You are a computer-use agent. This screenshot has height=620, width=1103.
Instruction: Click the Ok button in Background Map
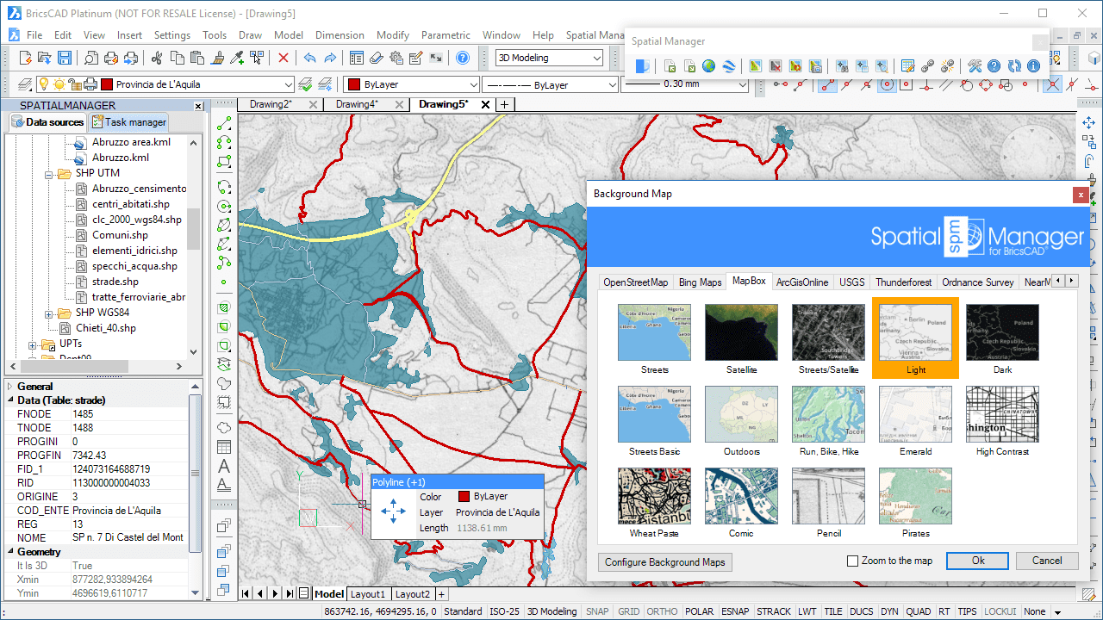point(977,561)
